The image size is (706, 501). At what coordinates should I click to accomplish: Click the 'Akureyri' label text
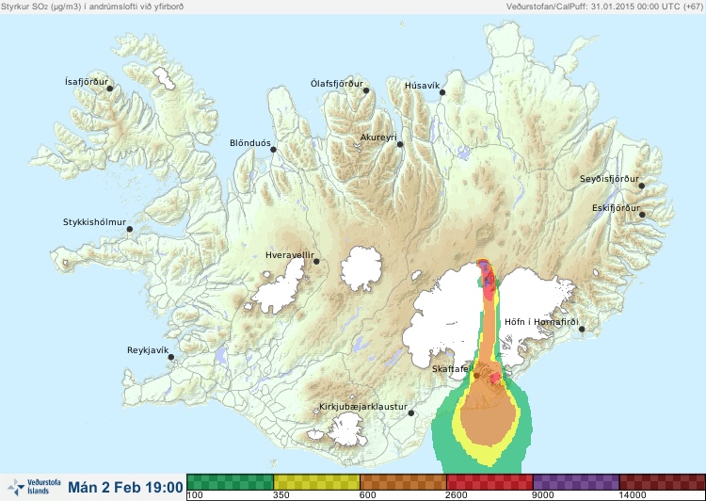pos(378,137)
